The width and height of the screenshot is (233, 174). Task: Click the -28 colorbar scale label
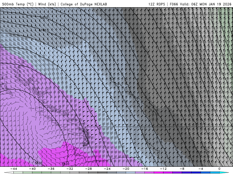[x=89, y=169]
